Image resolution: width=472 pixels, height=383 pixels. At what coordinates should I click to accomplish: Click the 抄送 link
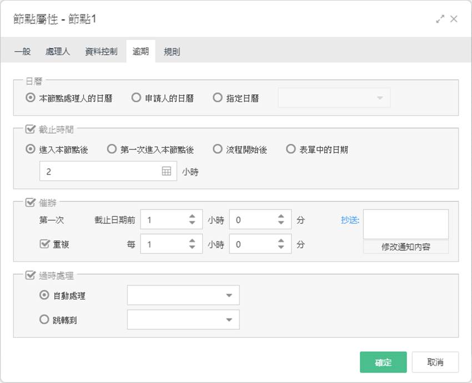350,220
